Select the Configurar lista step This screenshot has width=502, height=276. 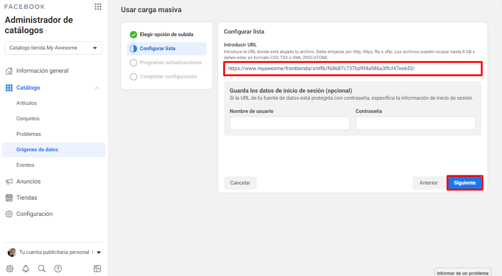click(167, 49)
